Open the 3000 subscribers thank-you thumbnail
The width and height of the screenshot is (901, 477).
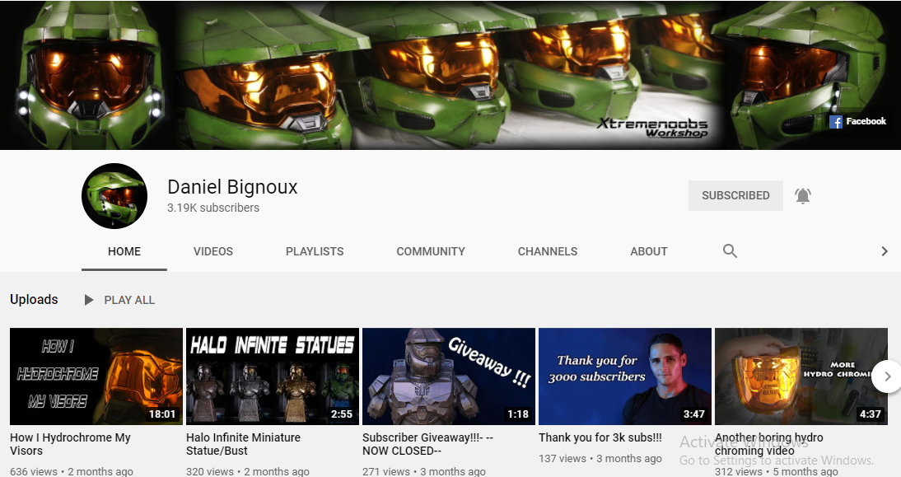tap(625, 376)
